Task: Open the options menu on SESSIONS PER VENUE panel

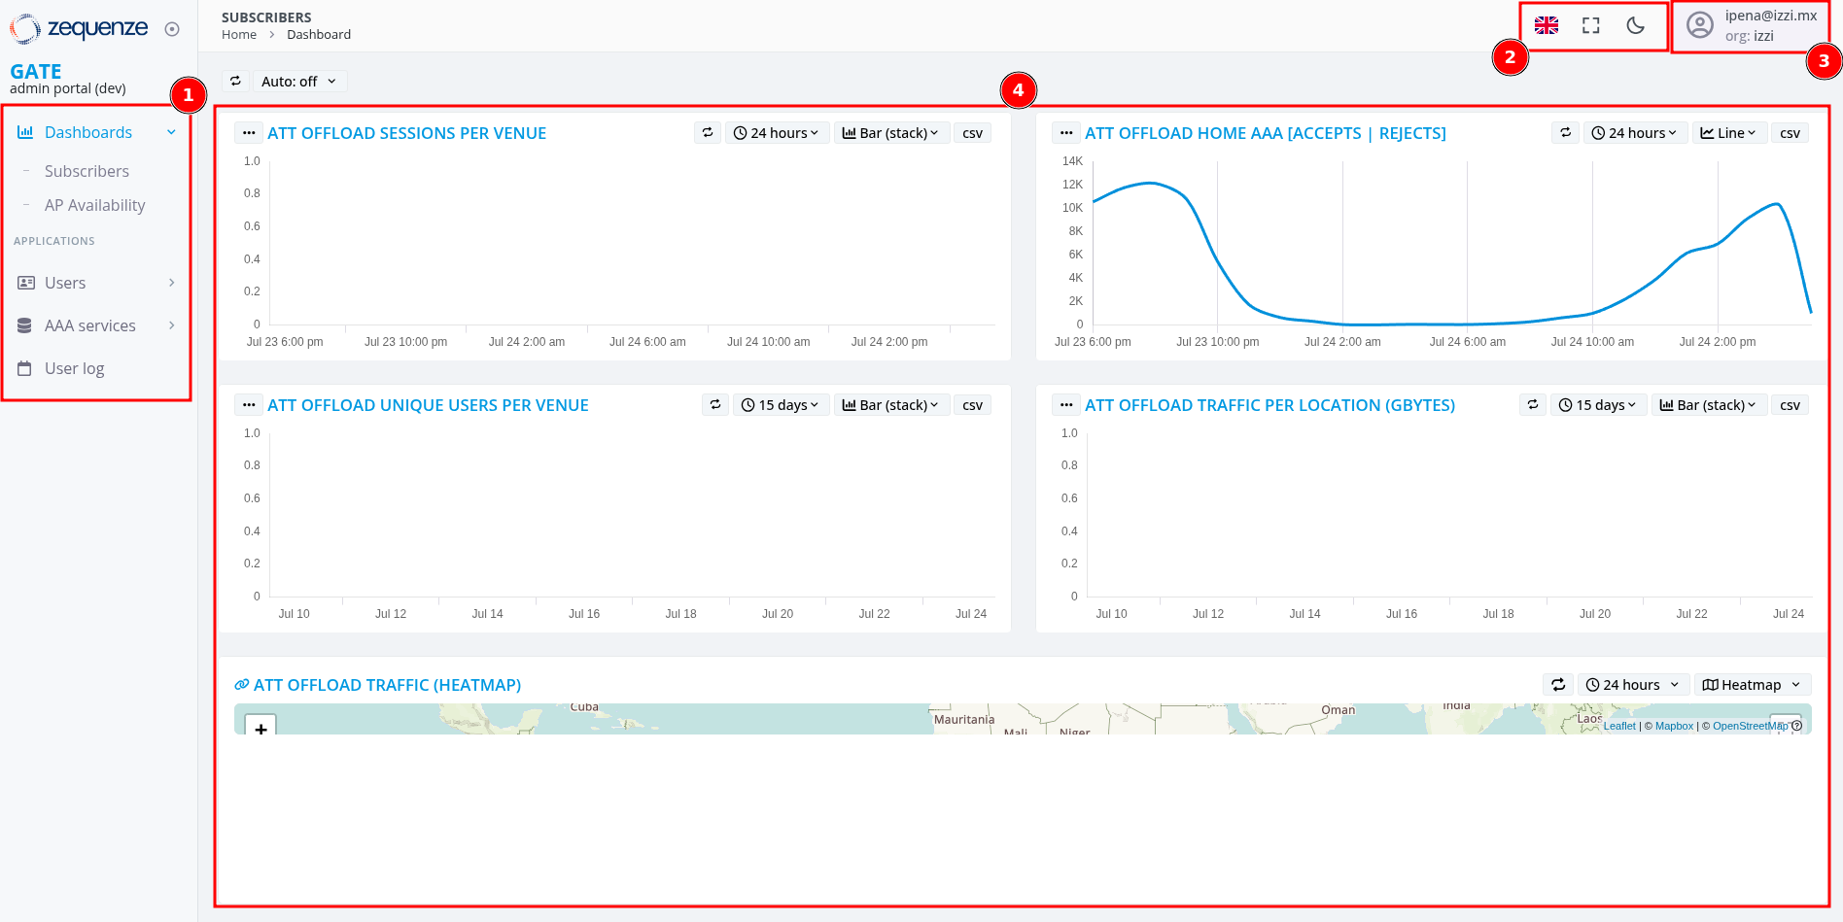Action: click(249, 132)
